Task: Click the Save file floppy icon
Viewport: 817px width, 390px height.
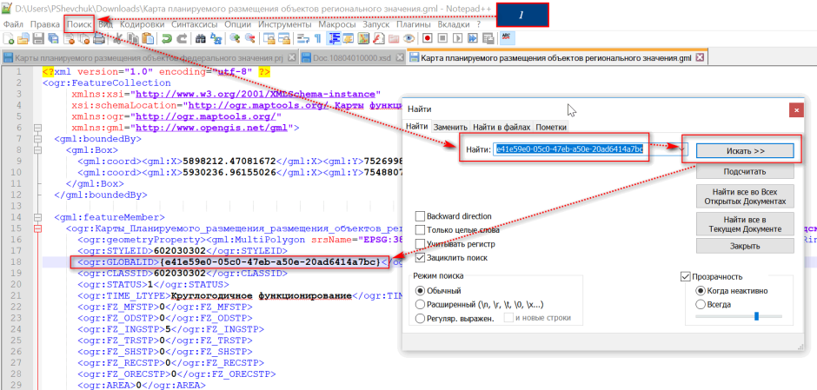Action: coord(38,38)
